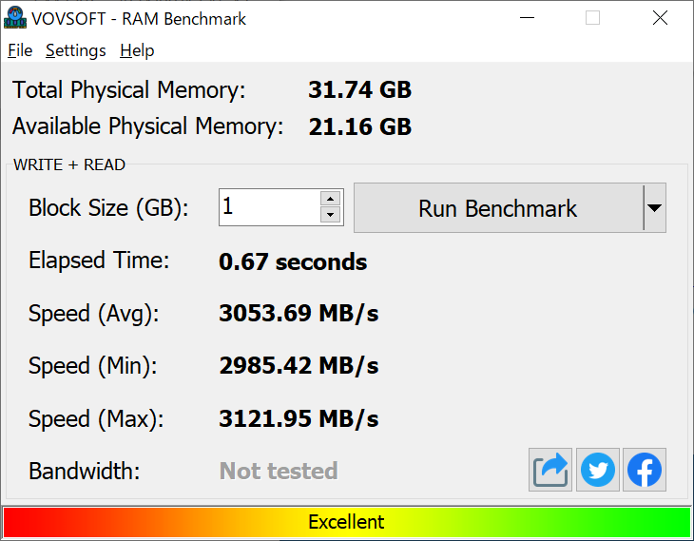Share result on Facebook
Image resolution: width=694 pixels, height=541 pixels.
point(645,470)
